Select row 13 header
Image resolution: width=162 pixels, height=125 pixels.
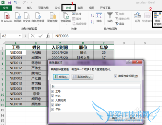pos(2,110)
